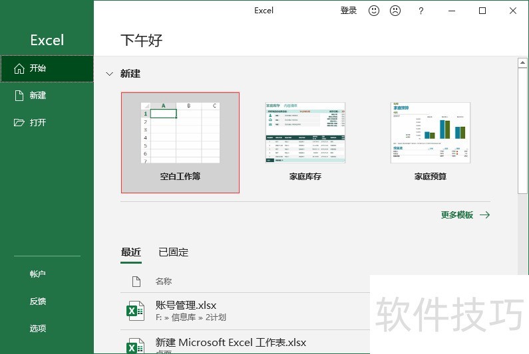Click the 更多模板 link
Image resolution: width=529 pixels, height=354 pixels.
click(457, 215)
